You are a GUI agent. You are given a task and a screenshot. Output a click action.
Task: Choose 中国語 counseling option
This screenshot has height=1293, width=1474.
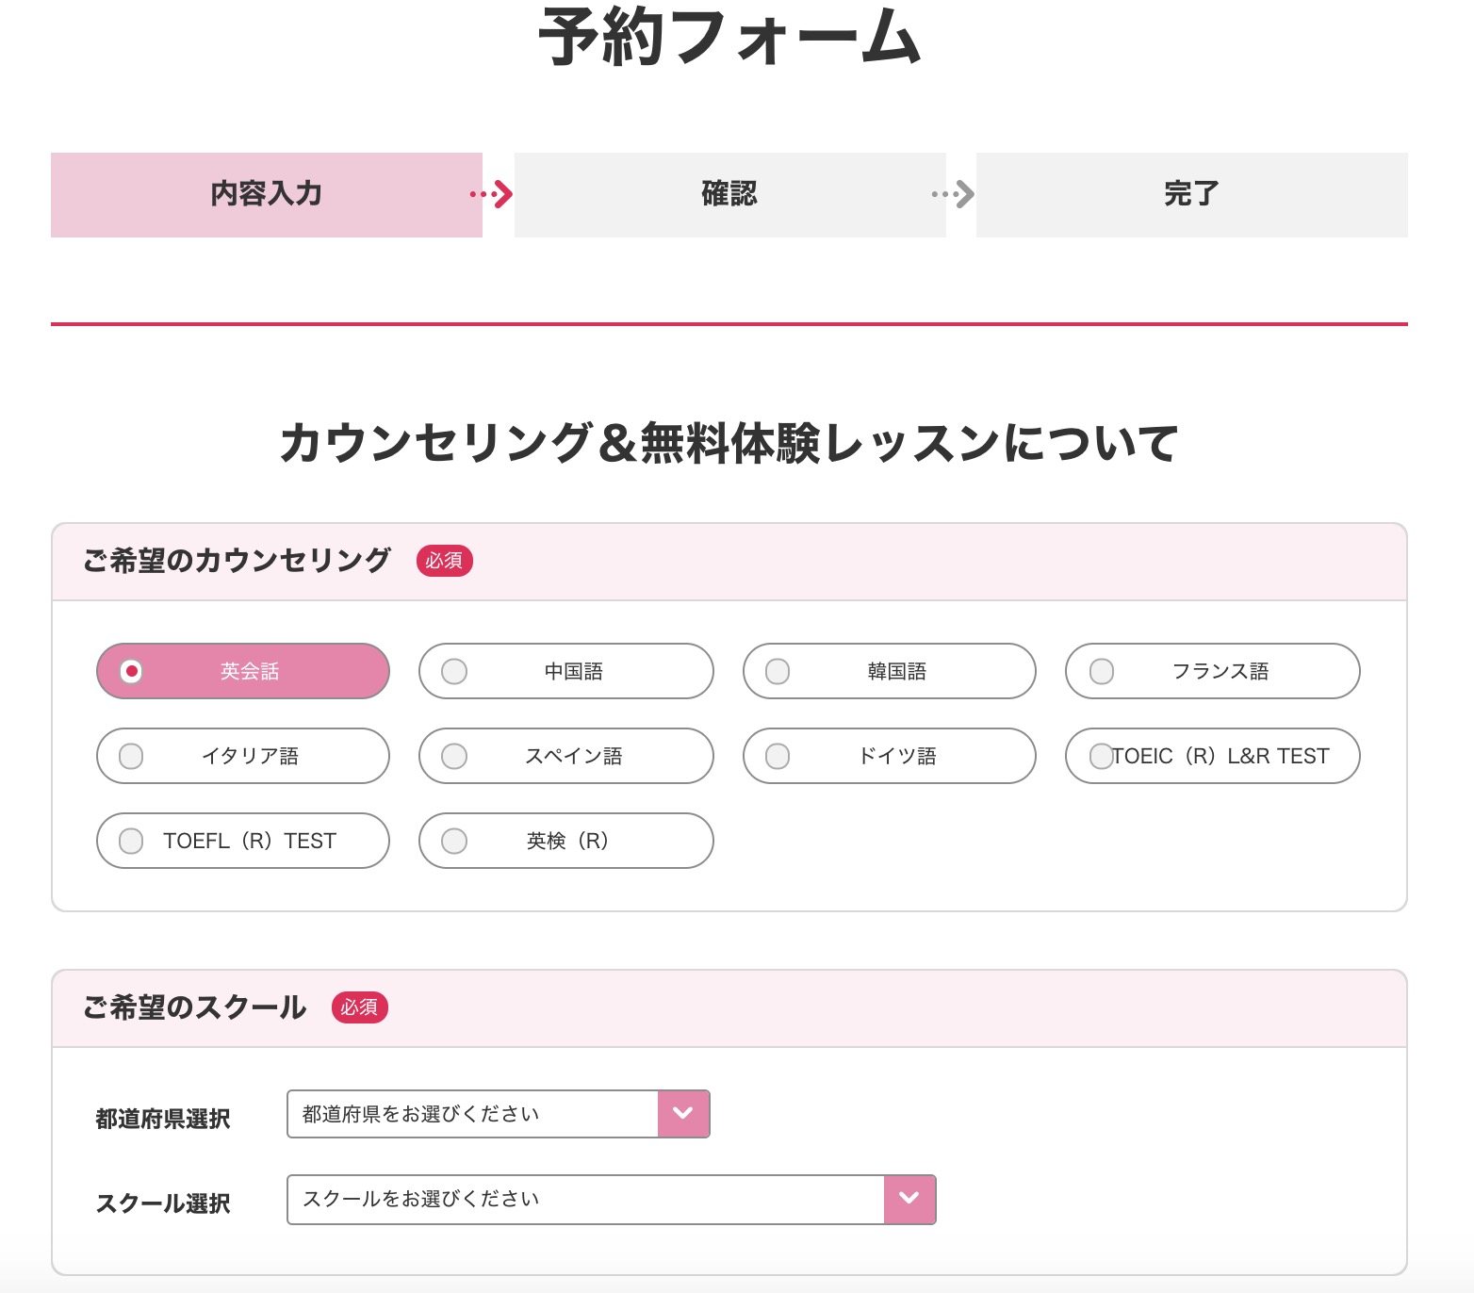(x=565, y=671)
